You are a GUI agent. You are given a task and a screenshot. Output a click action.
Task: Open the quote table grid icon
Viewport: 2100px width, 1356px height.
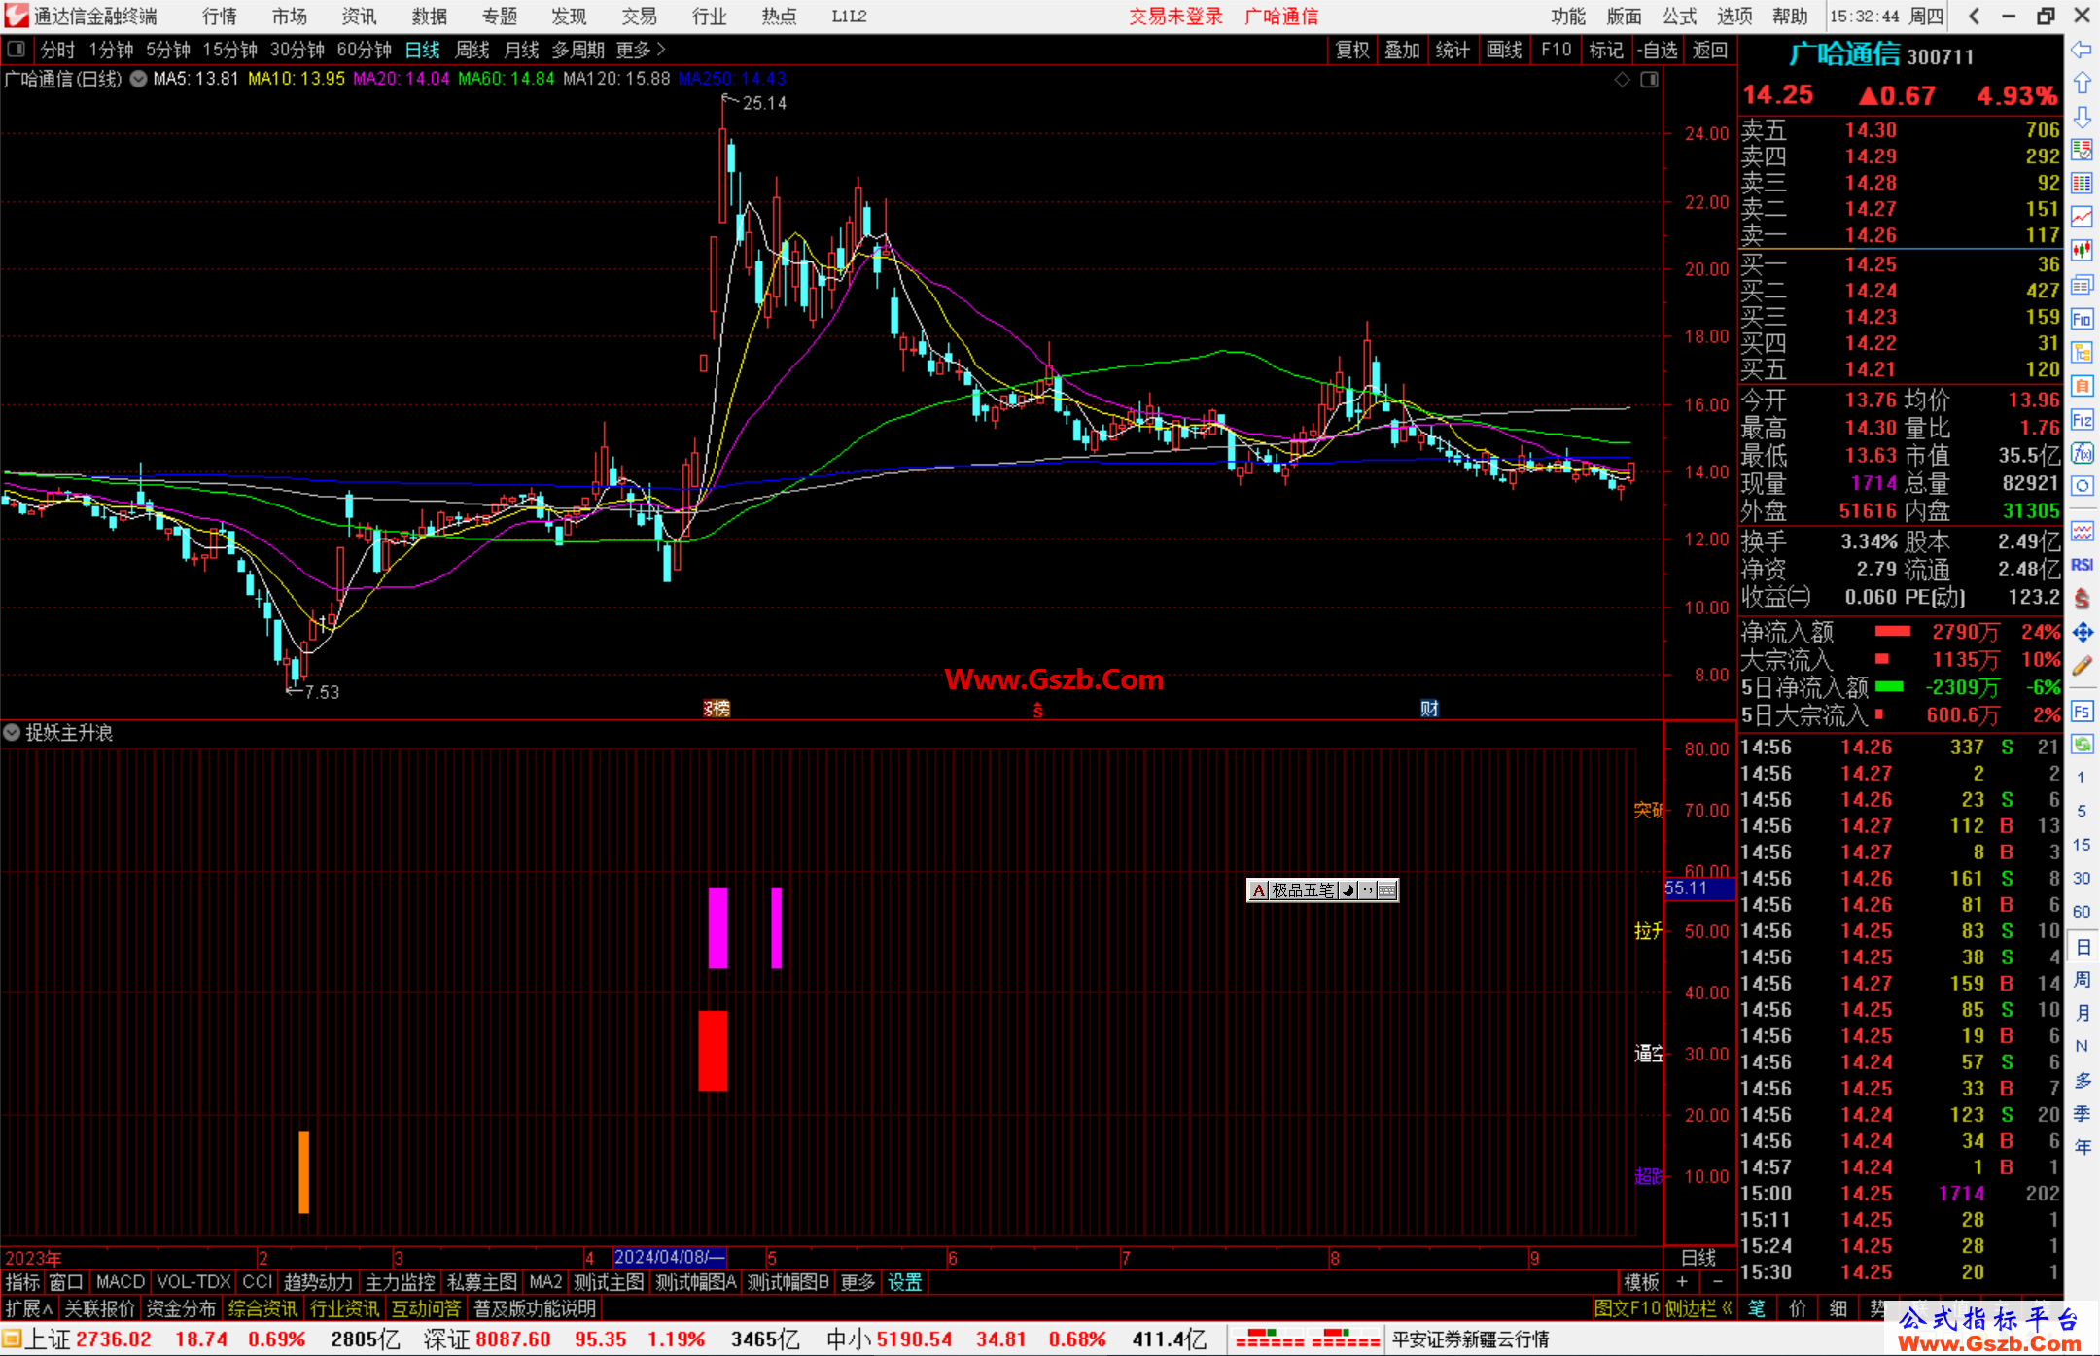pos(2082,184)
